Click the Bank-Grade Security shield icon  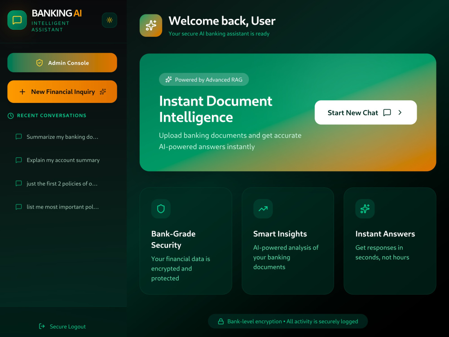coord(161,208)
